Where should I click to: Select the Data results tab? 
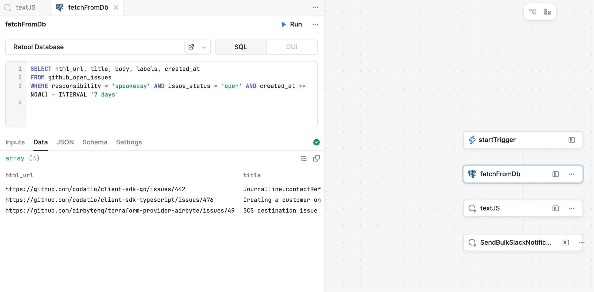(41, 142)
